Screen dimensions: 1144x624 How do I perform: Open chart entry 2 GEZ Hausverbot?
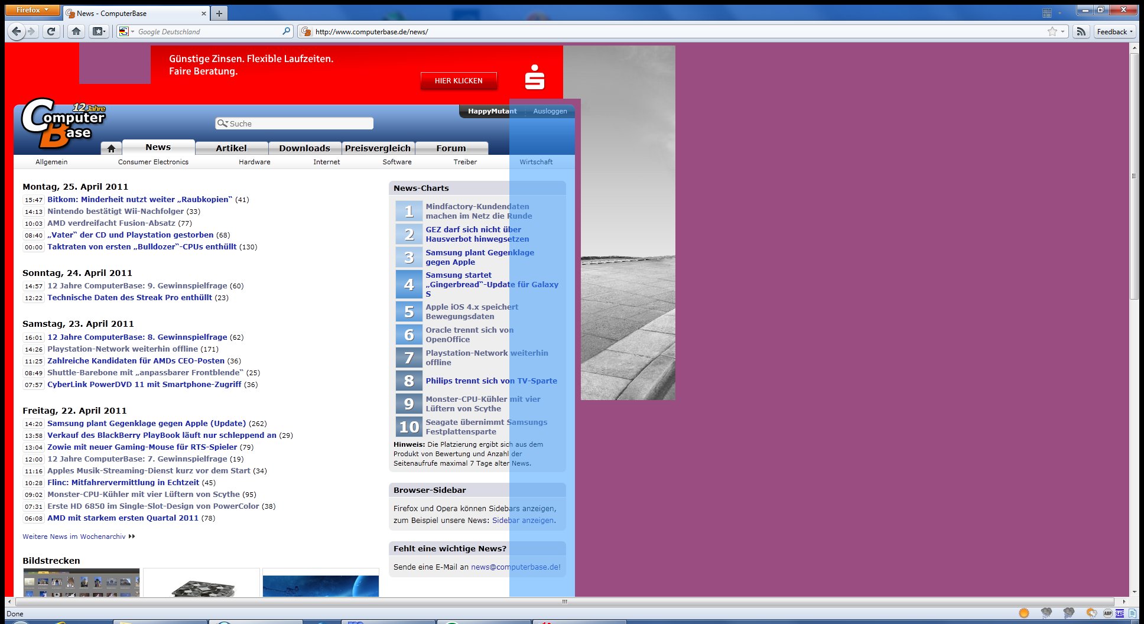pyautogui.click(x=477, y=235)
